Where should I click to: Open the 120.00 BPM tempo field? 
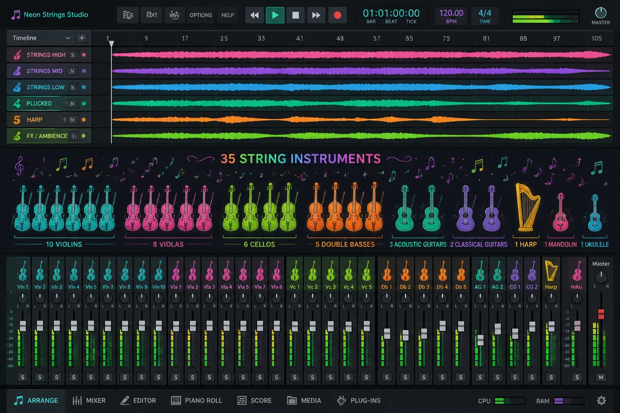(x=451, y=16)
